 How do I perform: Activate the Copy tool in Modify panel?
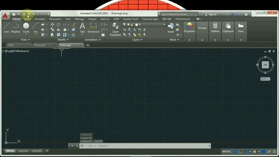pos(52,30)
